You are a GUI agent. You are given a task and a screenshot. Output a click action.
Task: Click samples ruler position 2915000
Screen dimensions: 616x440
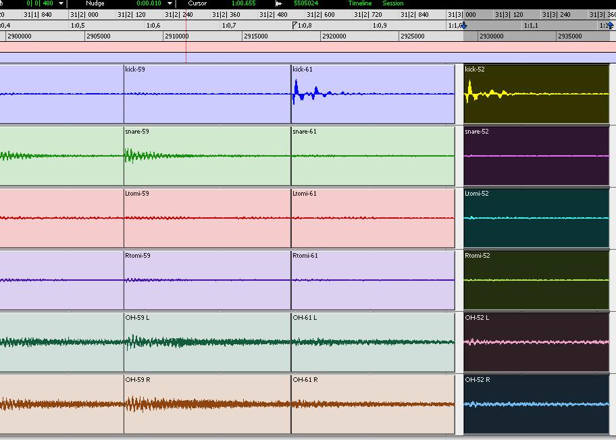(256, 36)
